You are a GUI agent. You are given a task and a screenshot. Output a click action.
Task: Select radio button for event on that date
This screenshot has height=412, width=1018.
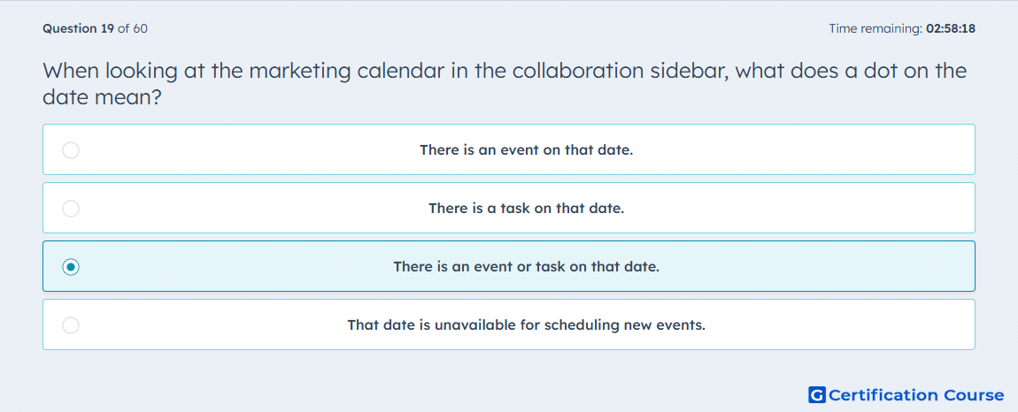[71, 150]
